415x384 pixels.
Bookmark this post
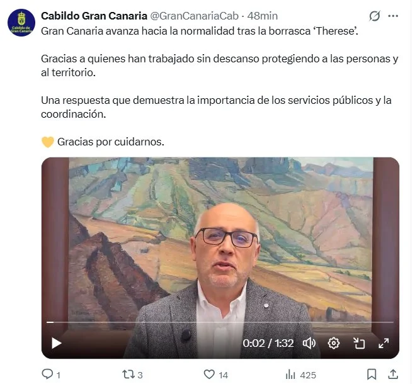tap(372, 375)
